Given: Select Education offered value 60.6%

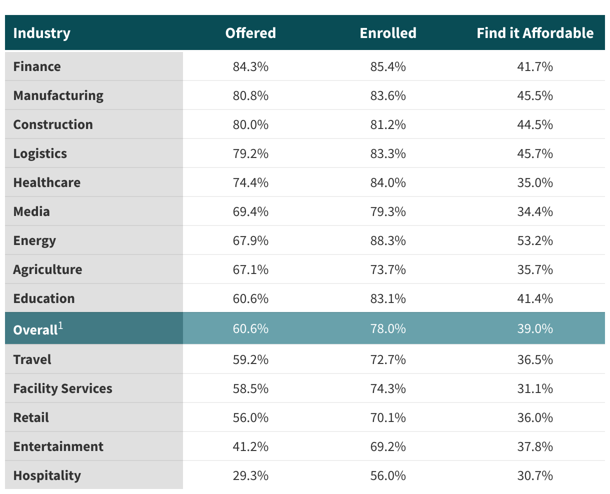Looking at the screenshot, I should pyautogui.click(x=250, y=298).
